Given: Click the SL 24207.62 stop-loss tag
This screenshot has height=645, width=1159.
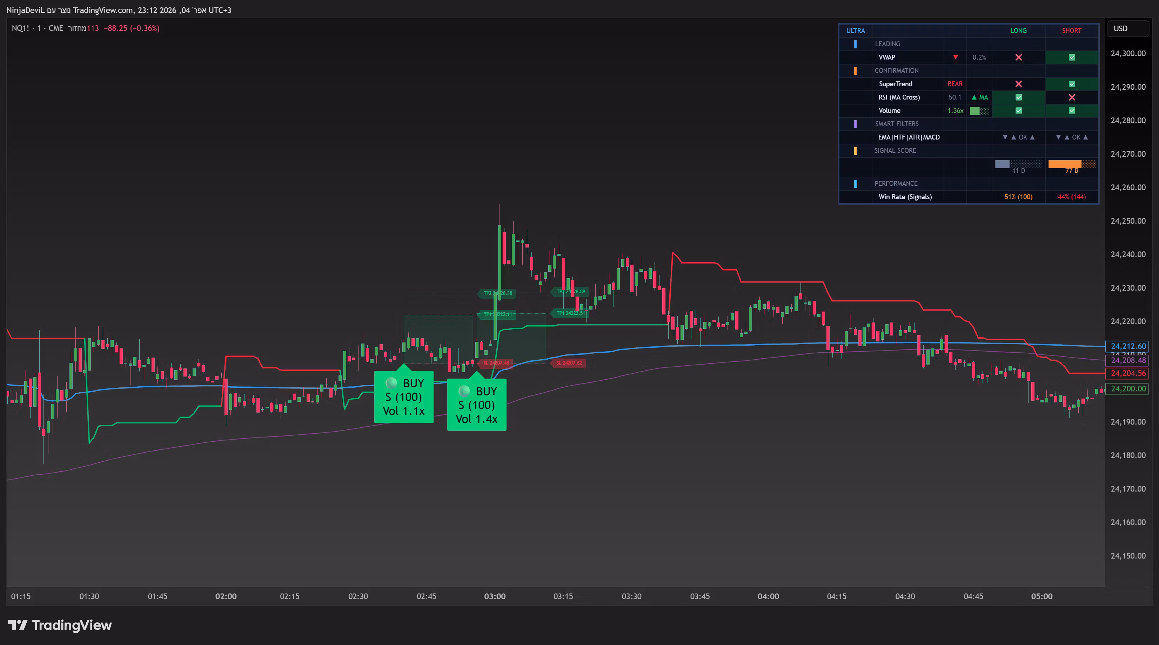Looking at the screenshot, I should click(x=568, y=363).
